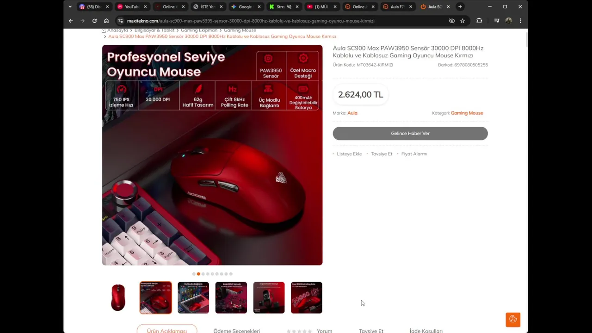Click the active orange gallery dot
The width and height of the screenshot is (592, 333).
click(x=198, y=274)
